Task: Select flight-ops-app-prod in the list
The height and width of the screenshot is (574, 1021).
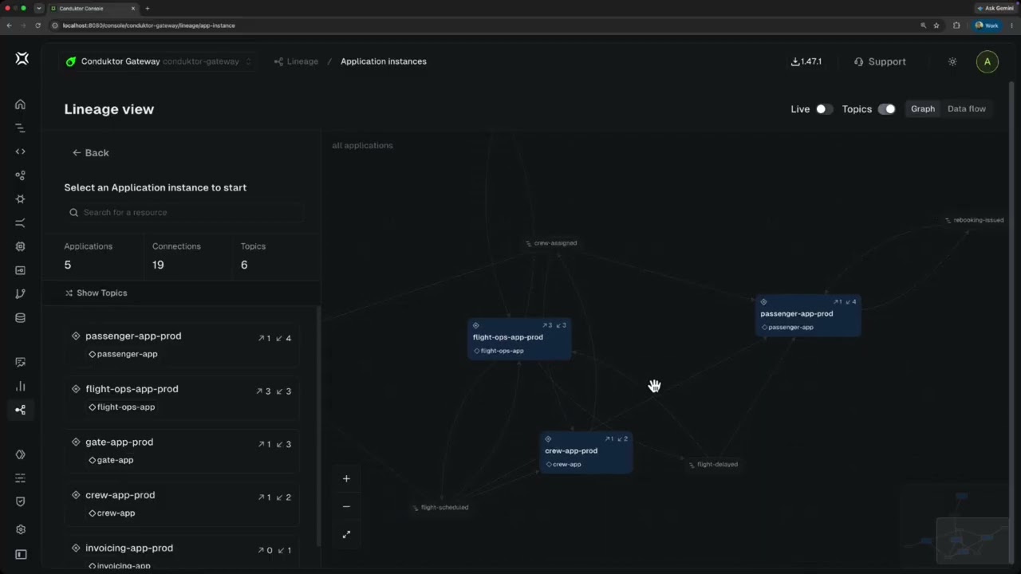Action: 183,398
